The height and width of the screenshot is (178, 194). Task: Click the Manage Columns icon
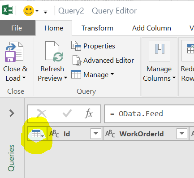pyautogui.click(x=160, y=51)
